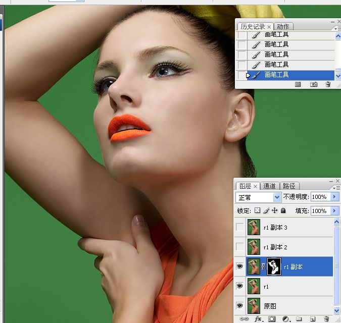Image resolution: width=341 pixels, height=323 pixels.
Task: Hide the 原图 layer
Action: point(239,305)
